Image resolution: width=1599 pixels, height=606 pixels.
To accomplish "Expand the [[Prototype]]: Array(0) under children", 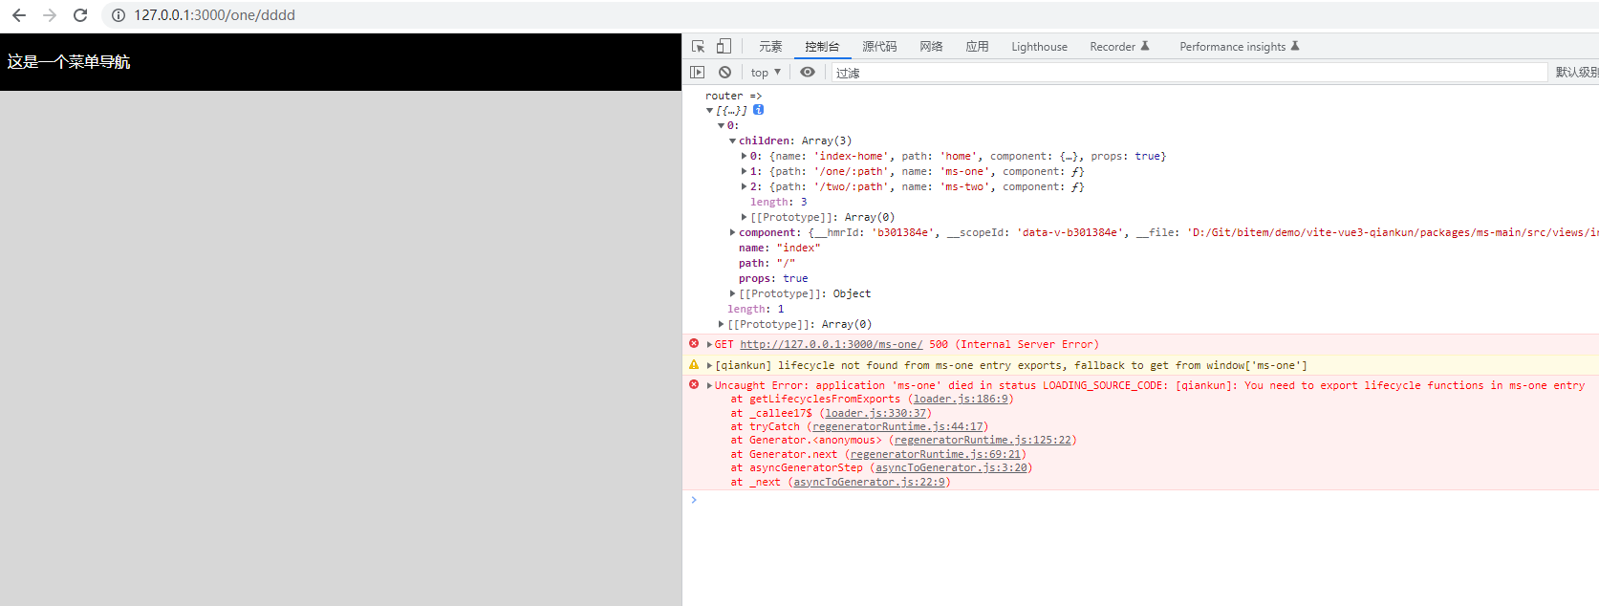I will coord(744,217).
